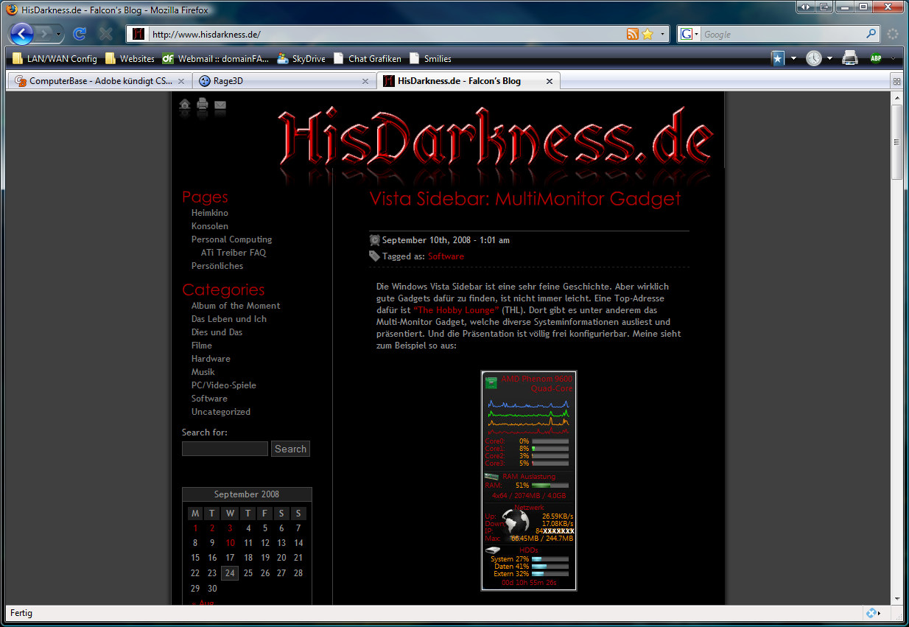Close the ComputerBase tab

pyautogui.click(x=180, y=81)
